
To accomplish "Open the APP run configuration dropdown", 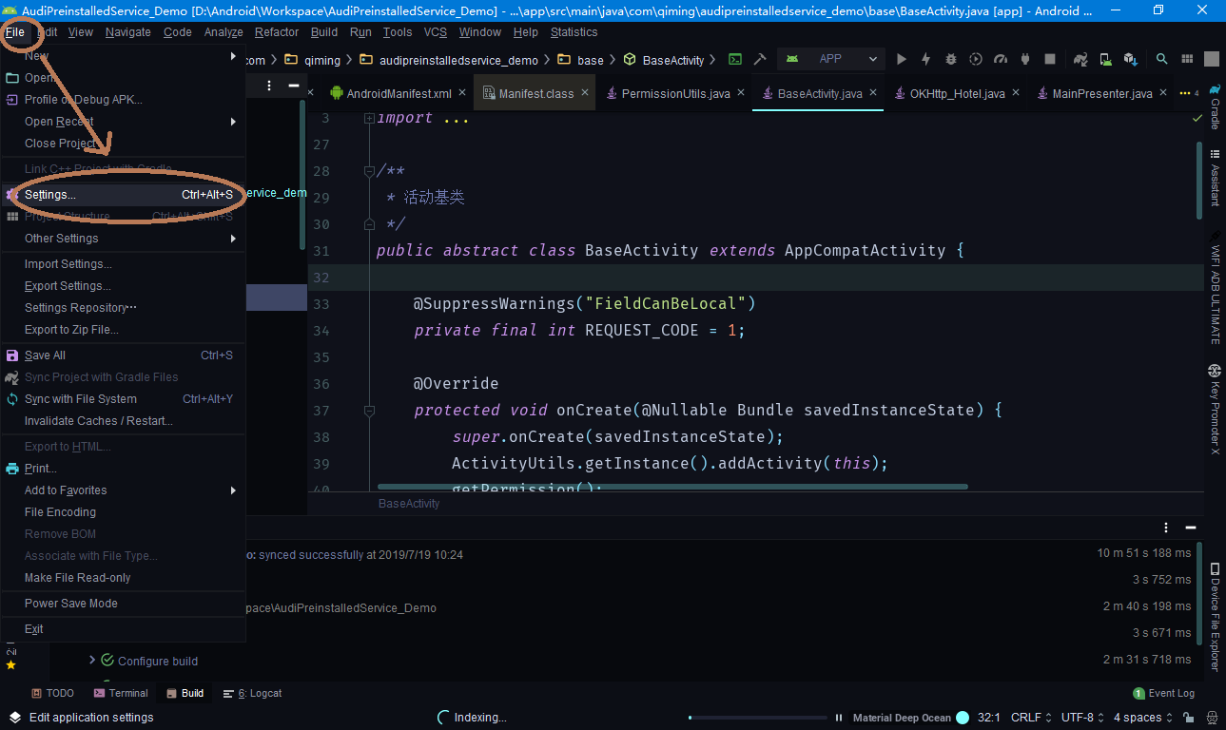I will [830, 58].
